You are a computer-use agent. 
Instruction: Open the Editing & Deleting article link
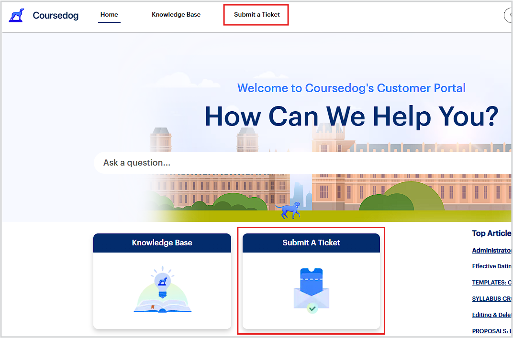491,315
